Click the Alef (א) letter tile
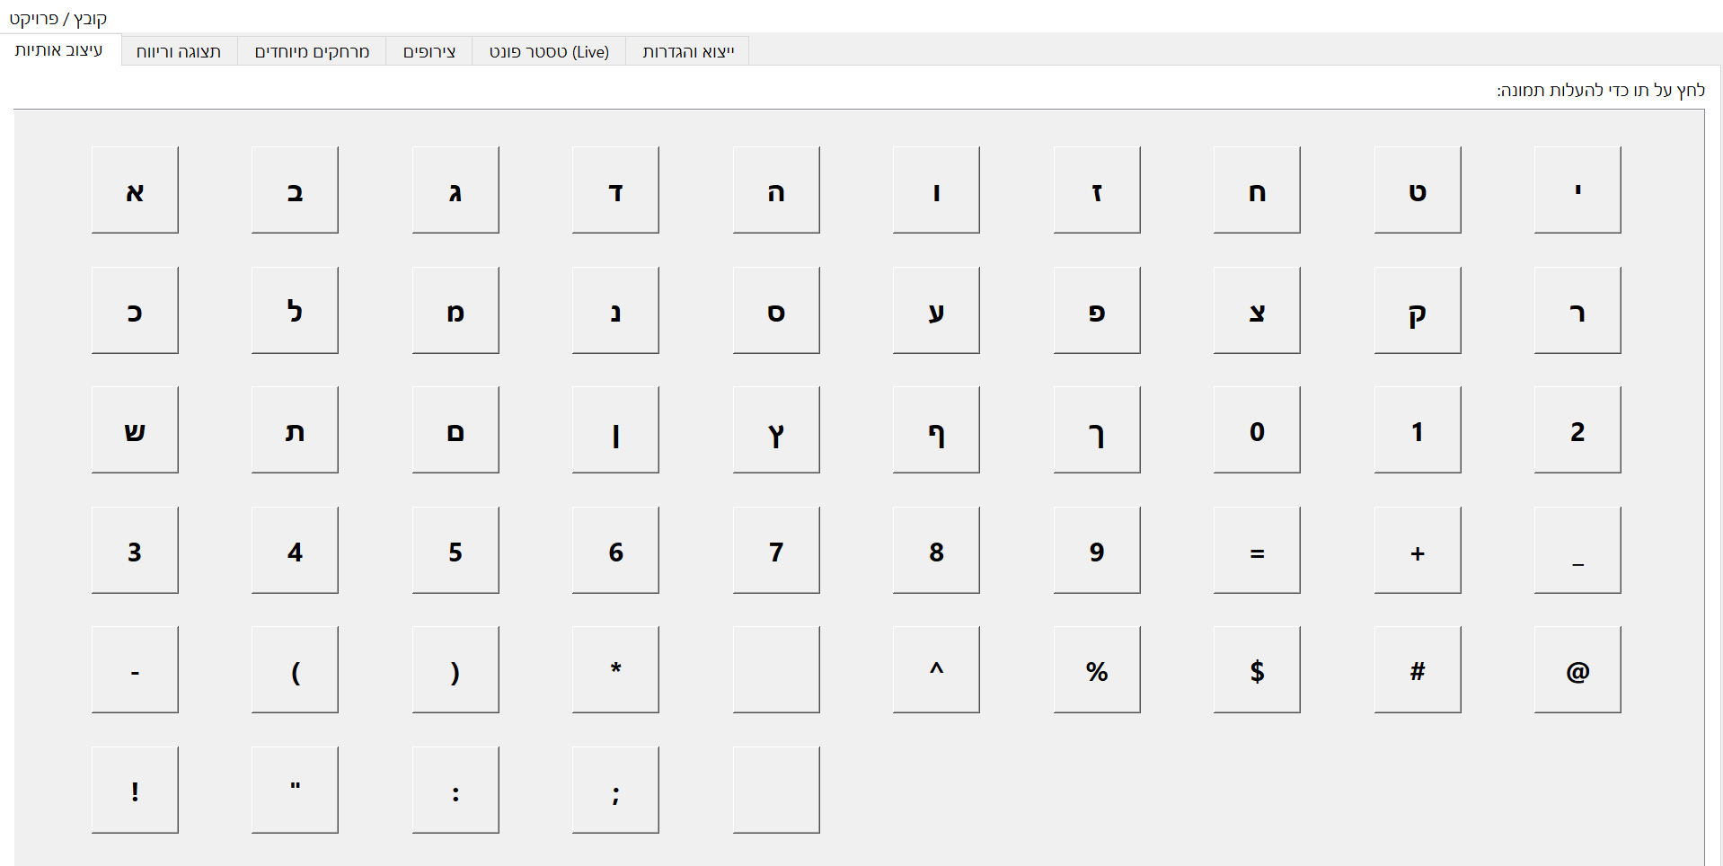This screenshot has width=1723, height=866. coord(135,190)
